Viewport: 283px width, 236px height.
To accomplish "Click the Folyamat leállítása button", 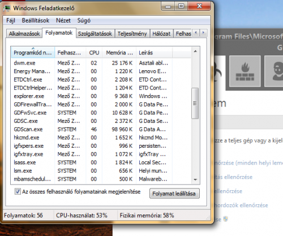I will 174,194.
